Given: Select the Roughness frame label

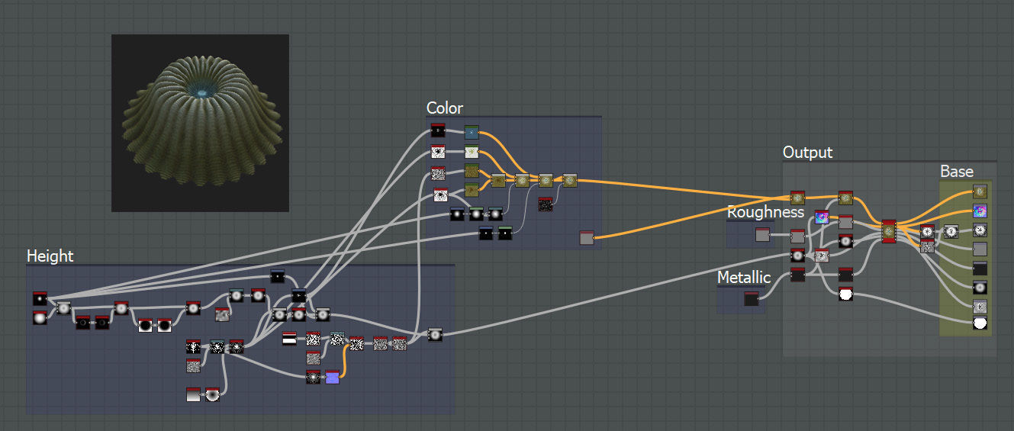Looking at the screenshot, I should click(765, 212).
